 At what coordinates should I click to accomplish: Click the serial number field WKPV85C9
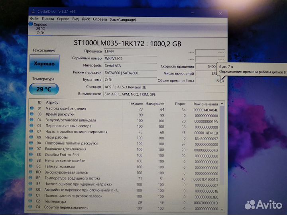click(x=130, y=59)
